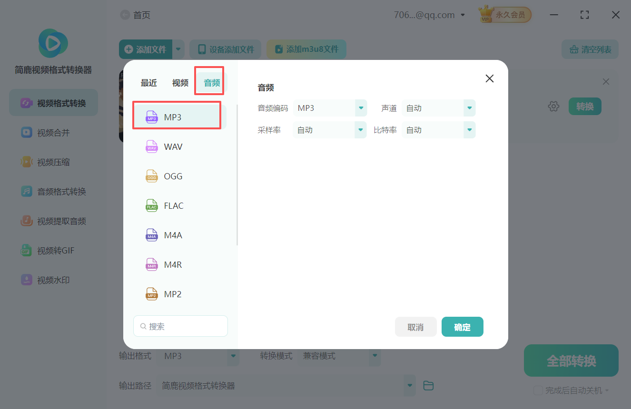
Task: Open the 音频格式转换 feature
Action: (x=53, y=191)
